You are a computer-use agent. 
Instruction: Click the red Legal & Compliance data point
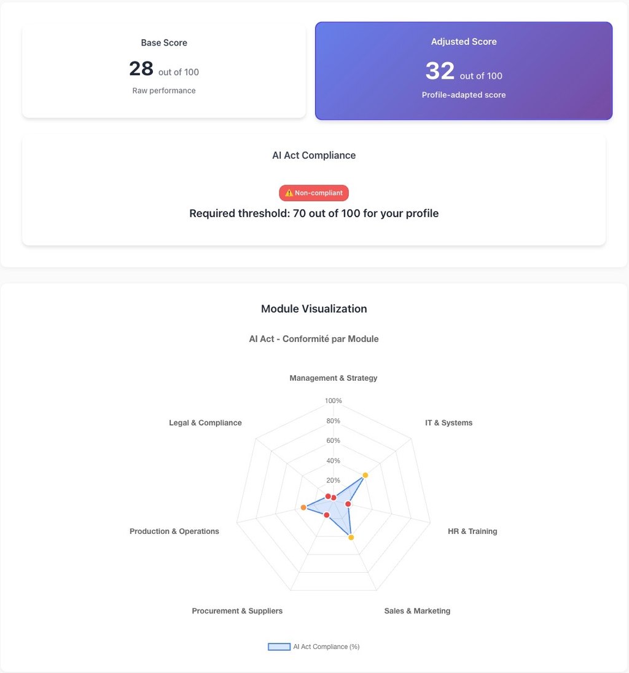tap(328, 496)
